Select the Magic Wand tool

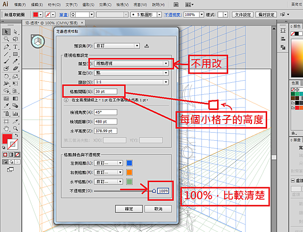click(6, 39)
